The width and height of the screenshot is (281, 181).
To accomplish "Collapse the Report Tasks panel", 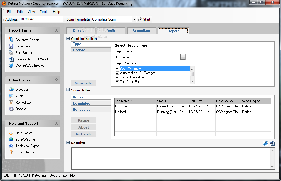I will click(56, 30).
